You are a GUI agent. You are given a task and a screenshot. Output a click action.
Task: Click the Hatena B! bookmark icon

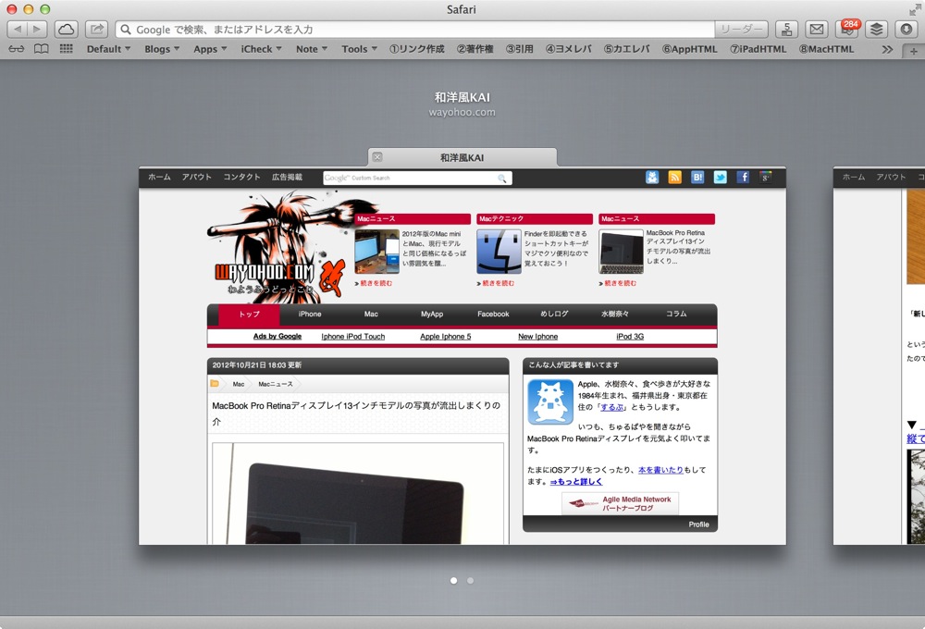(697, 177)
